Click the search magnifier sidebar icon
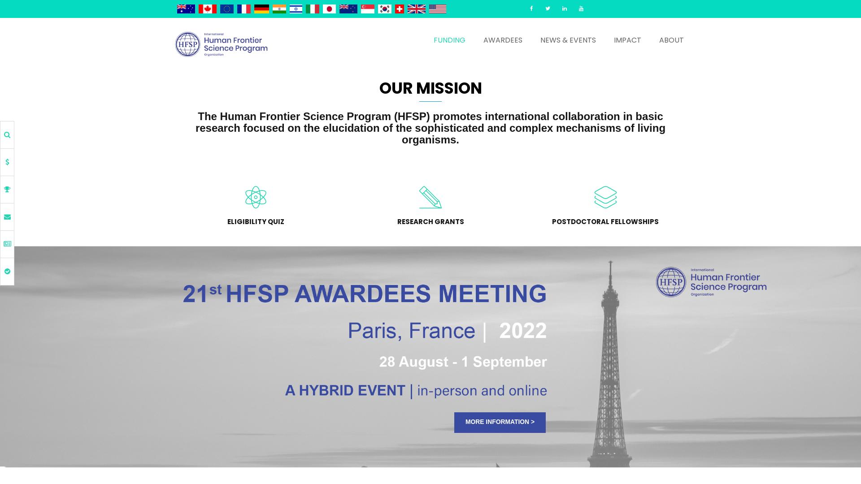Screen dimensions: 861x484 (x=7, y=135)
